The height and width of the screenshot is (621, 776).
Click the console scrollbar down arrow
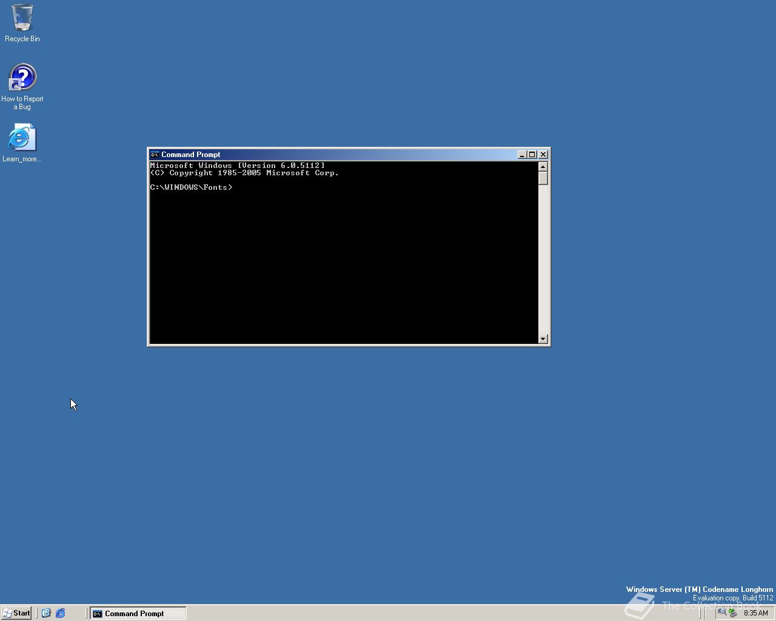(x=543, y=338)
